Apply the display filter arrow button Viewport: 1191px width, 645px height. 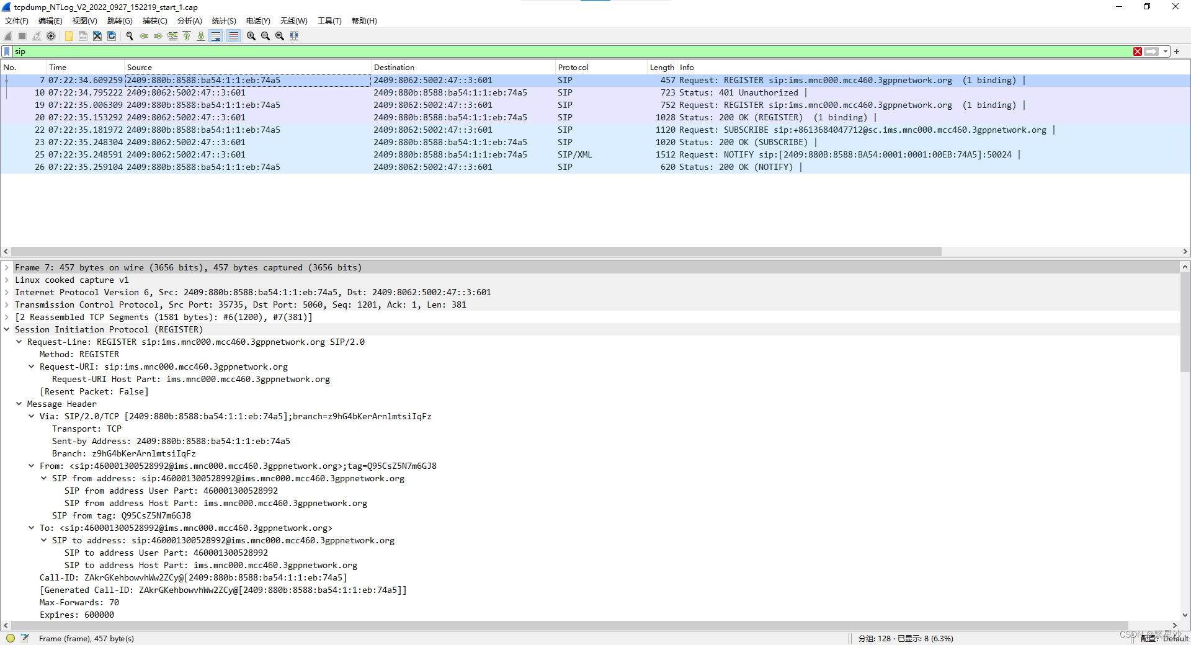point(1151,51)
